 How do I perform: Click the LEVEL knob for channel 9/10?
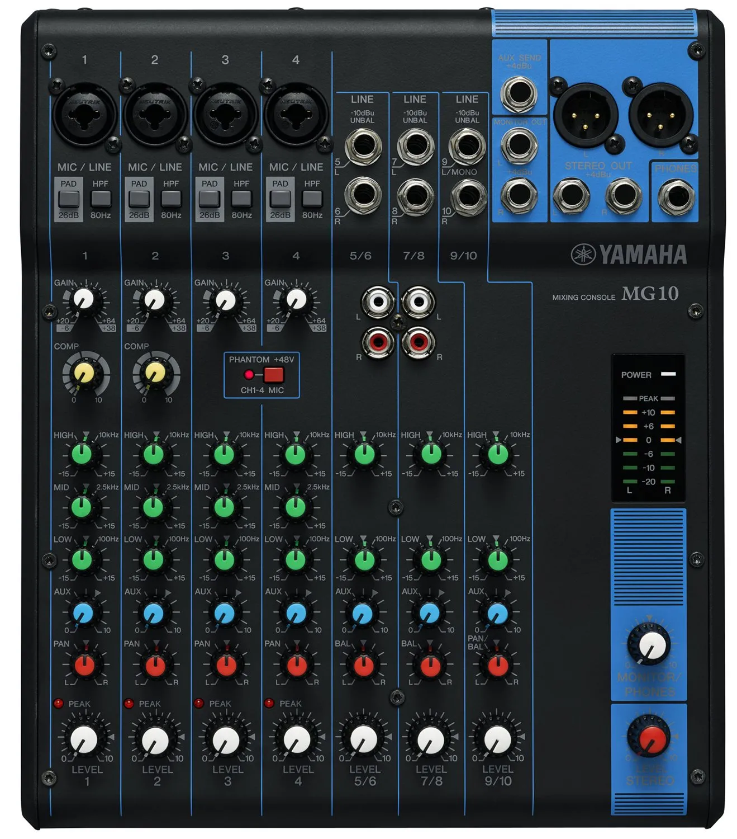(x=497, y=739)
